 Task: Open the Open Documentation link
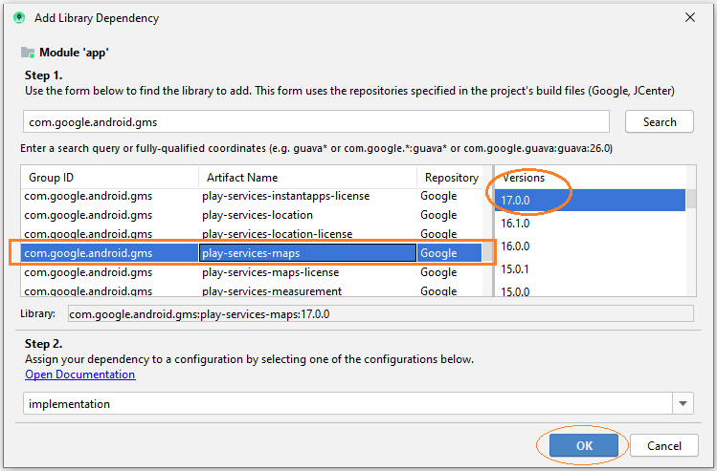80,375
